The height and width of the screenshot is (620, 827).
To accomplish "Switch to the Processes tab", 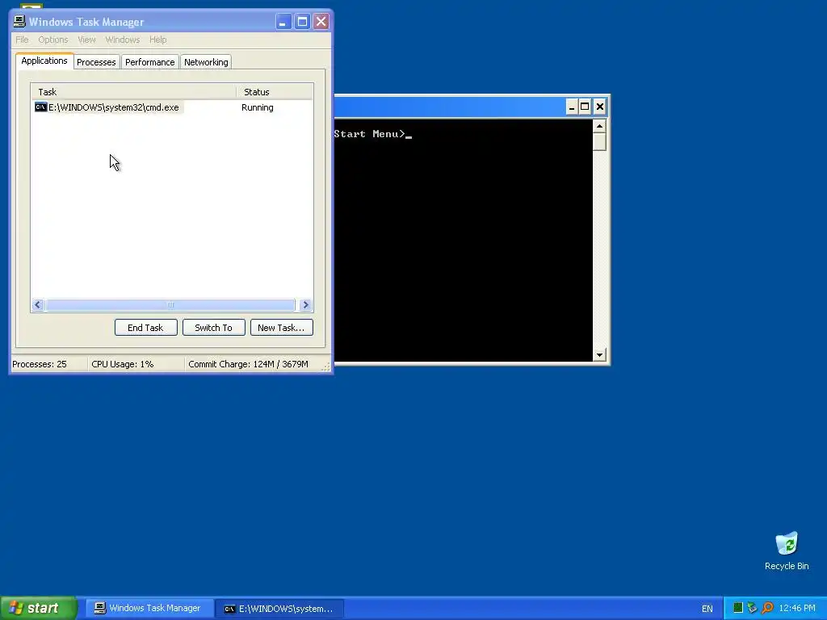I will 96,62.
